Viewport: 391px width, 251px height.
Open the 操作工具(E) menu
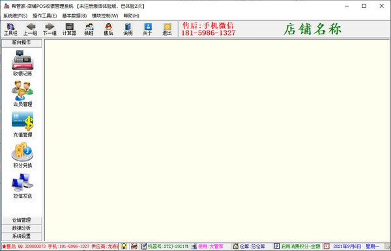[44, 16]
